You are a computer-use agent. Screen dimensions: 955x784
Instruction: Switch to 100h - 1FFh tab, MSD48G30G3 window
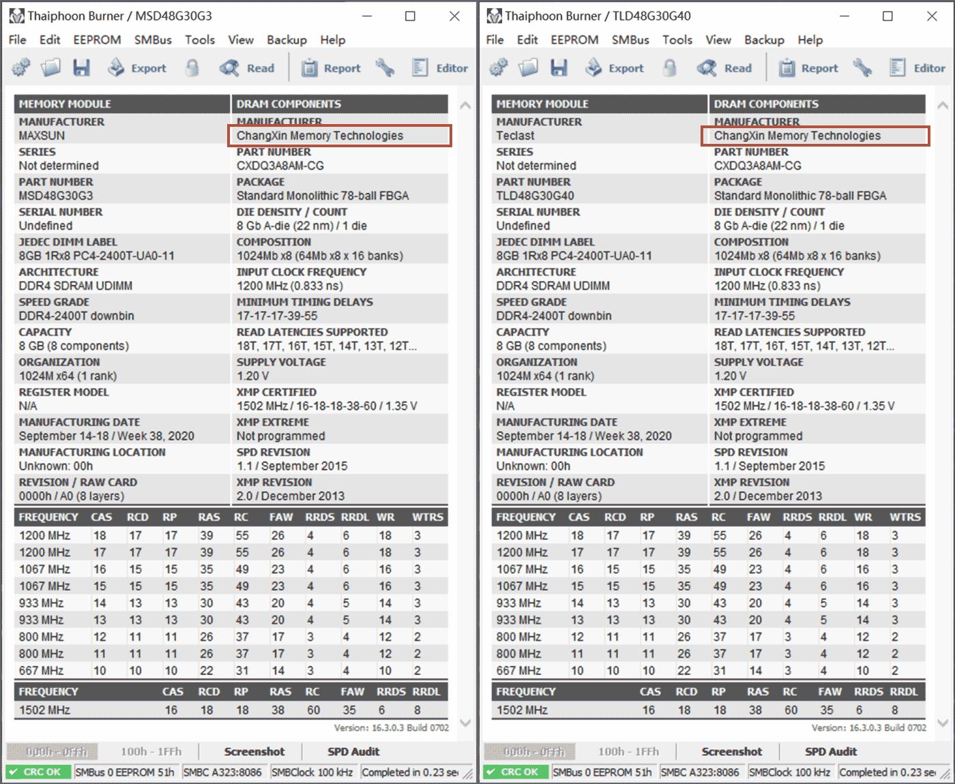point(151,751)
